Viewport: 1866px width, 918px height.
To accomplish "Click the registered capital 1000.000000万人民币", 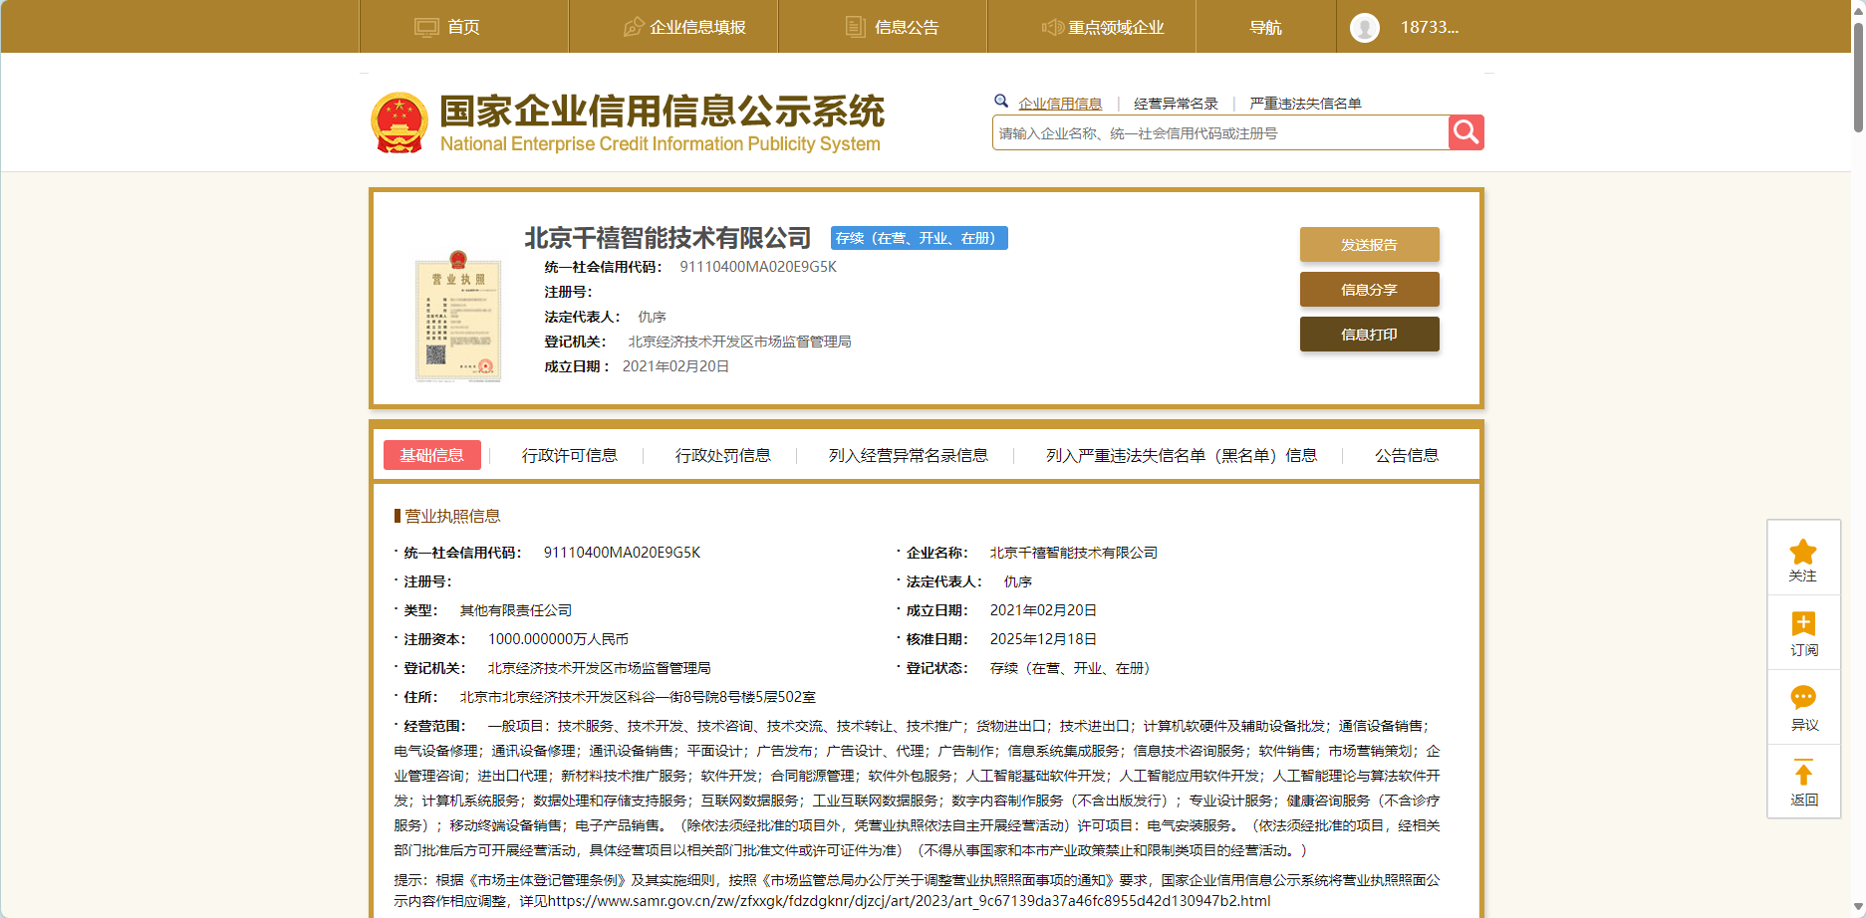I will tap(558, 639).
